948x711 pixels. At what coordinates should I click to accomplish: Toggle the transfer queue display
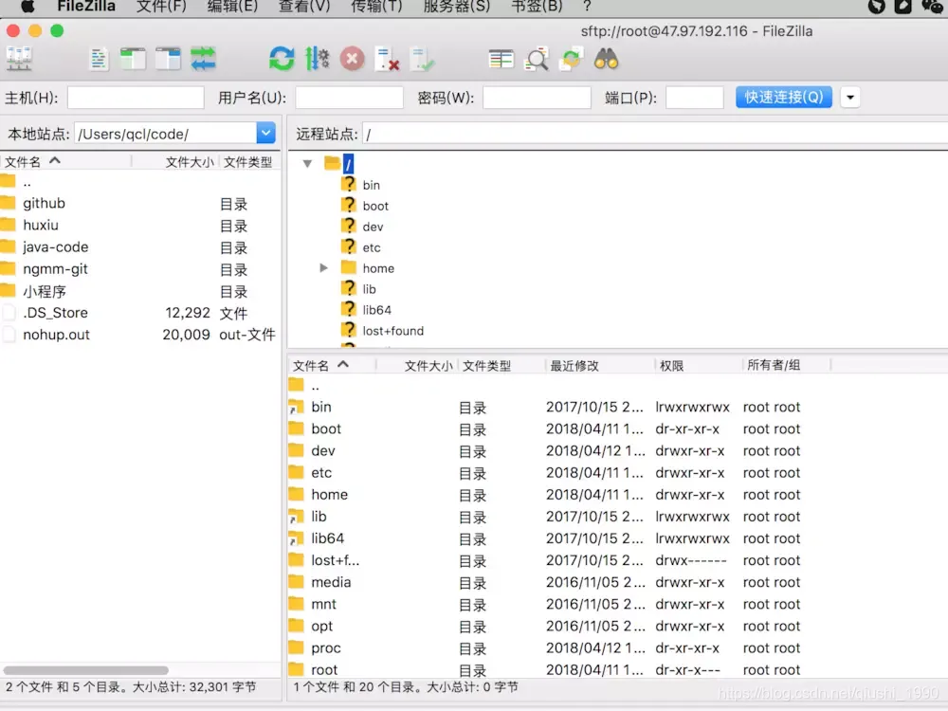pyautogui.click(x=203, y=59)
